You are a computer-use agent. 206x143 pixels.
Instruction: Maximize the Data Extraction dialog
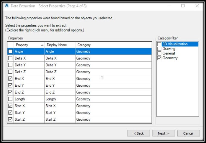tap(183, 6)
